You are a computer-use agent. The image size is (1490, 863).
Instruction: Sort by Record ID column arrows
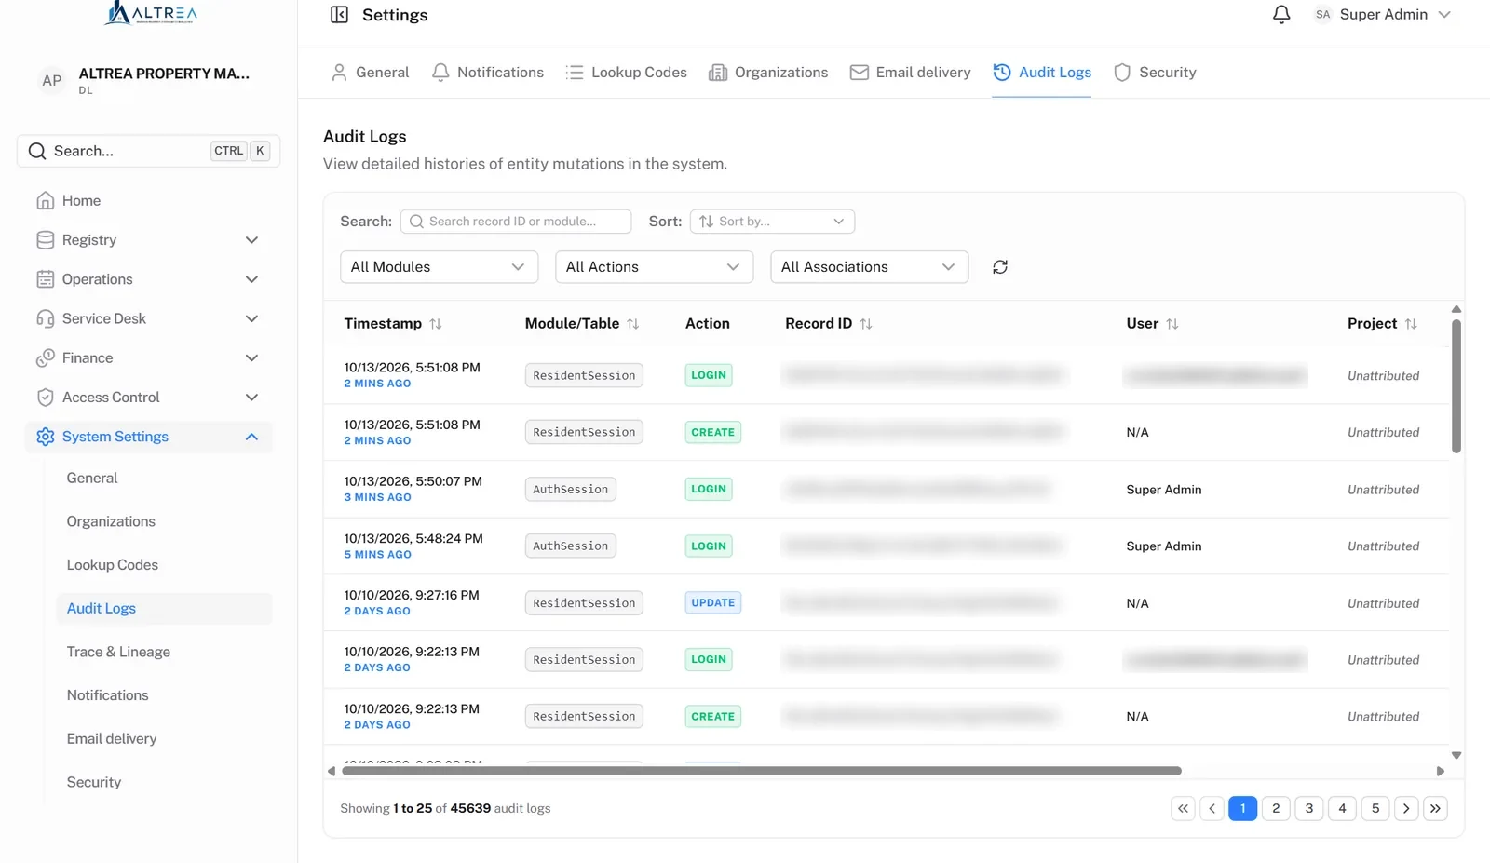coord(866,324)
